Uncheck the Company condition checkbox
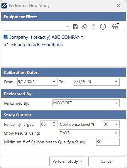 click(6, 37)
